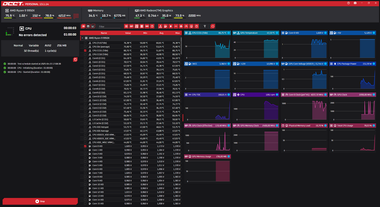Stop the running CPU test

pyautogui.click(x=40, y=201)
